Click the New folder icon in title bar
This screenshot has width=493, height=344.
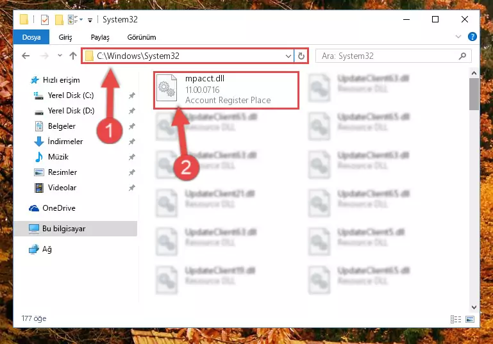(x=59, y=20)
